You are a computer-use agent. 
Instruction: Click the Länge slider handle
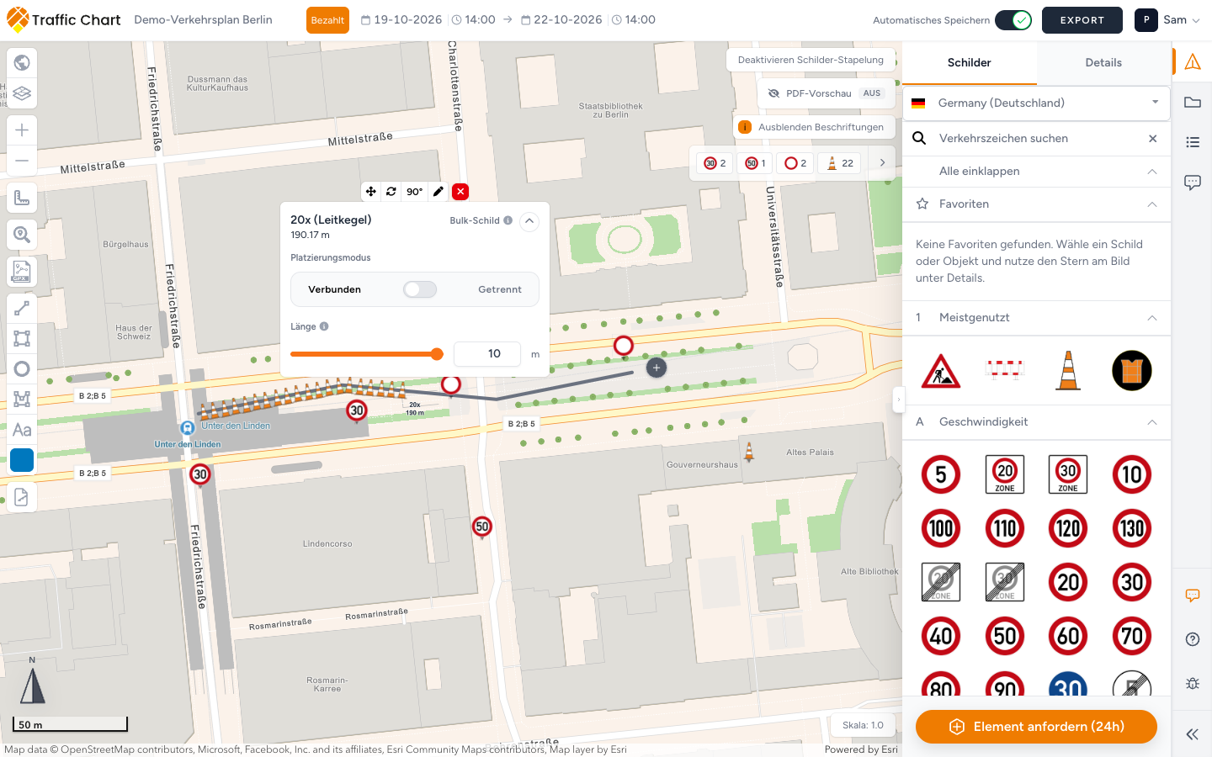(x=437, y=354)
